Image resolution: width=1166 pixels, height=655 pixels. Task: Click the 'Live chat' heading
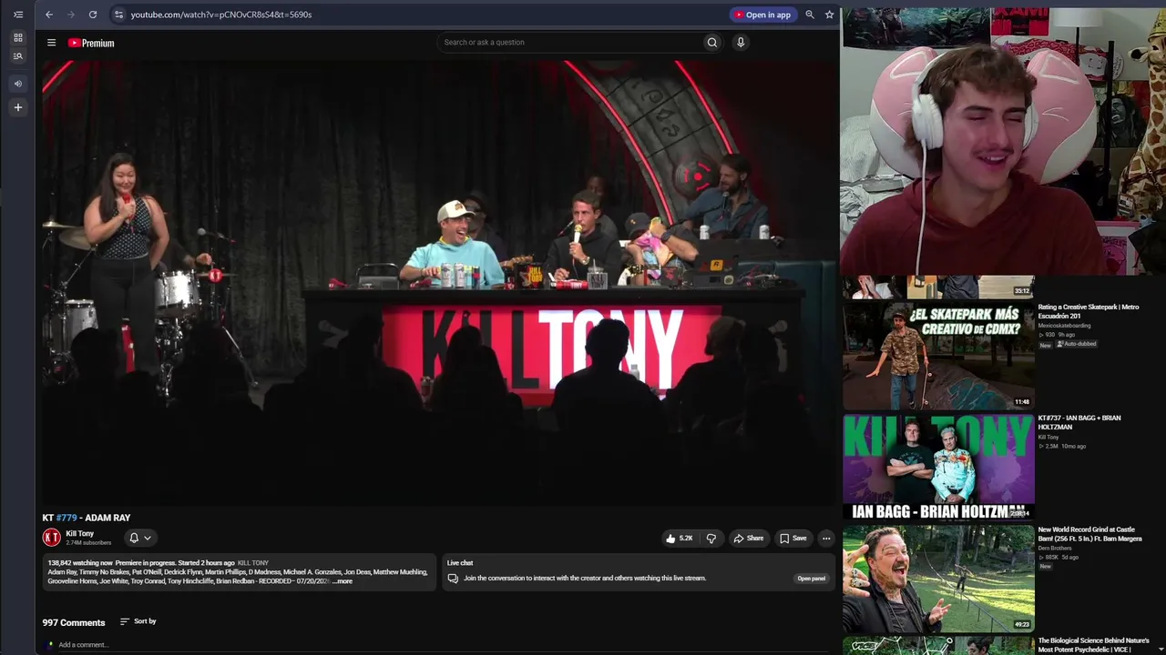(460, 563)
